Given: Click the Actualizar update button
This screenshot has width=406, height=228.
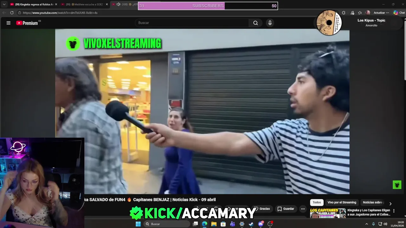Looking at the screenshot, I should pyautogui.click(x=379, y=13).
